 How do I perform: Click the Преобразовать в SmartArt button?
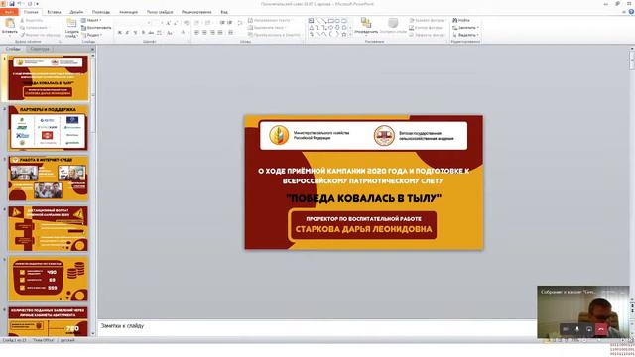[x=275, y=35]
